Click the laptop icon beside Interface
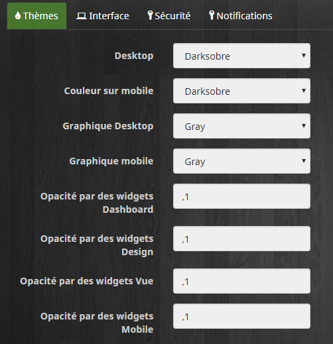This screenshot has width=333, height=344. (x=82, y=16)
